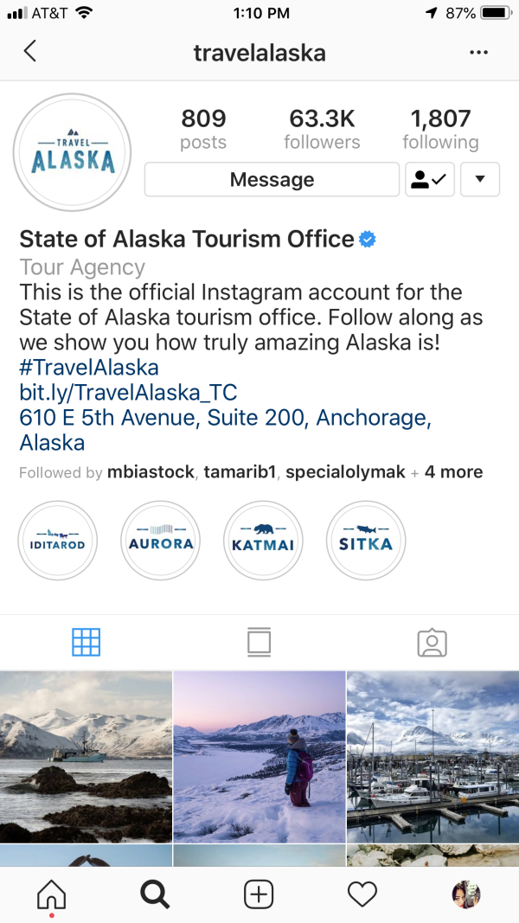This screenshot has width=519, height=923.
Task: Switch to the tagged photos tab
Action: [x=432, y=642]
